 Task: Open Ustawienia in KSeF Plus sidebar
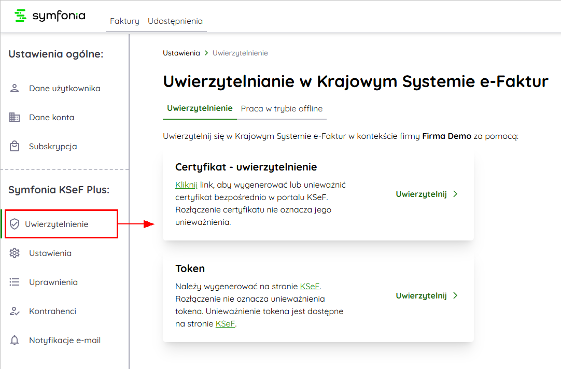coord(50,253)
